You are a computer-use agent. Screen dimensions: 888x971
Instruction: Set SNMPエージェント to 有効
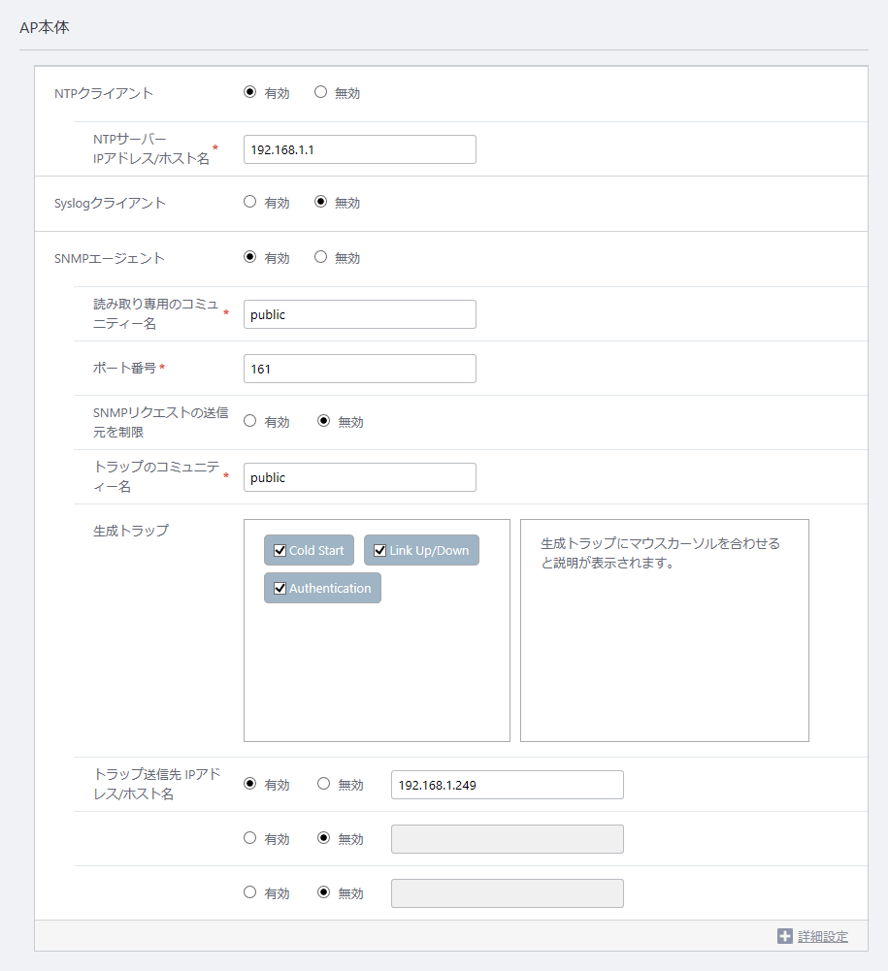point(249,257)
